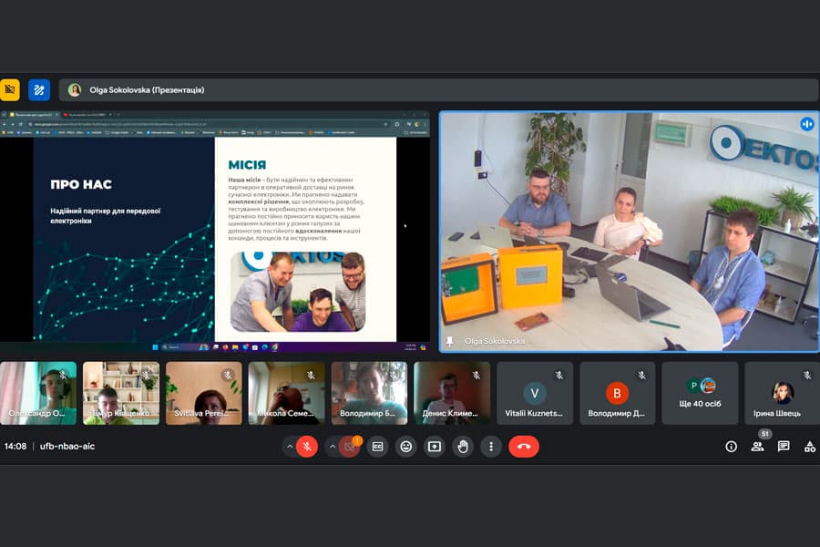Viewport: 820px width, 547px height.
Task: Open the three-dot more options menu
Action: point(490,447)
